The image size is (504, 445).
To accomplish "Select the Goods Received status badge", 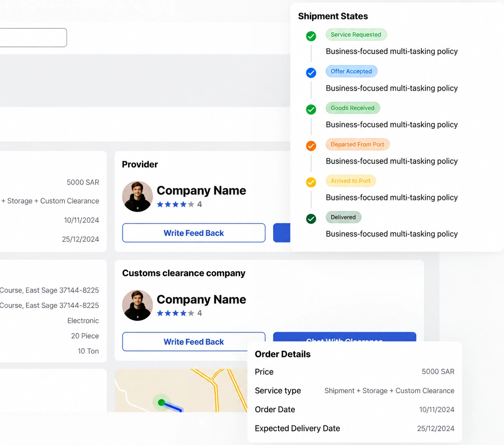I will click(x=353, y=108).
